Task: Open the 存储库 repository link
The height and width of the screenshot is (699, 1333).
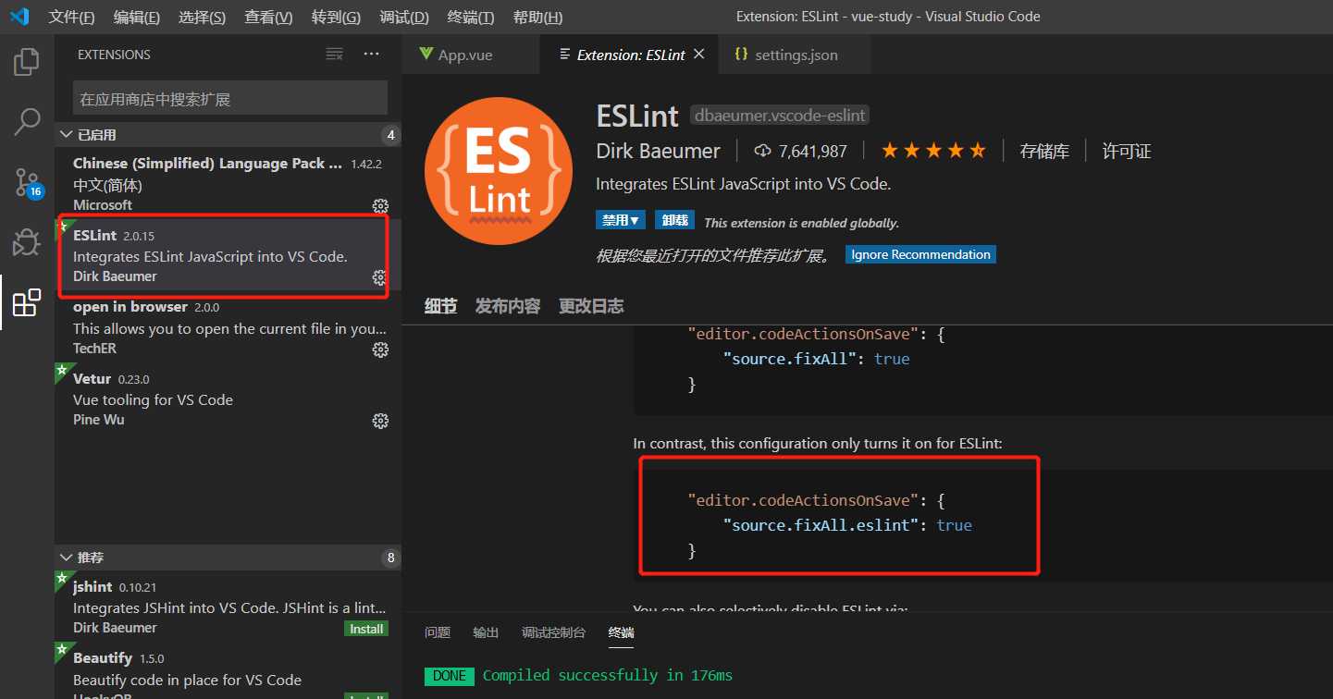Action: (1044, 151)
